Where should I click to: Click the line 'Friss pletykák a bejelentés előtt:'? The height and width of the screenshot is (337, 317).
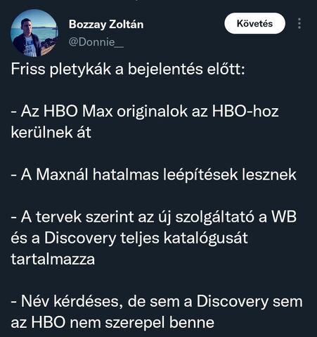128,70
